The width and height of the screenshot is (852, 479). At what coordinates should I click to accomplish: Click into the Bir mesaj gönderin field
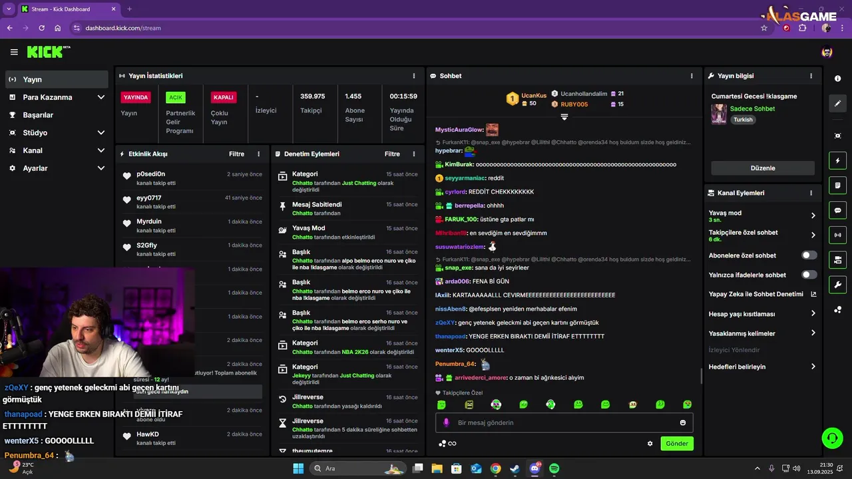pyautogui.click(x=564, y=422)
